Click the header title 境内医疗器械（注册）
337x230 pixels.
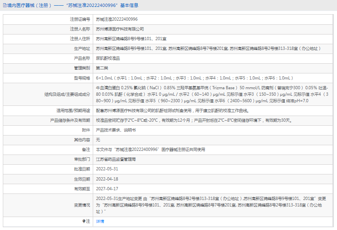(x=30, y=5)
